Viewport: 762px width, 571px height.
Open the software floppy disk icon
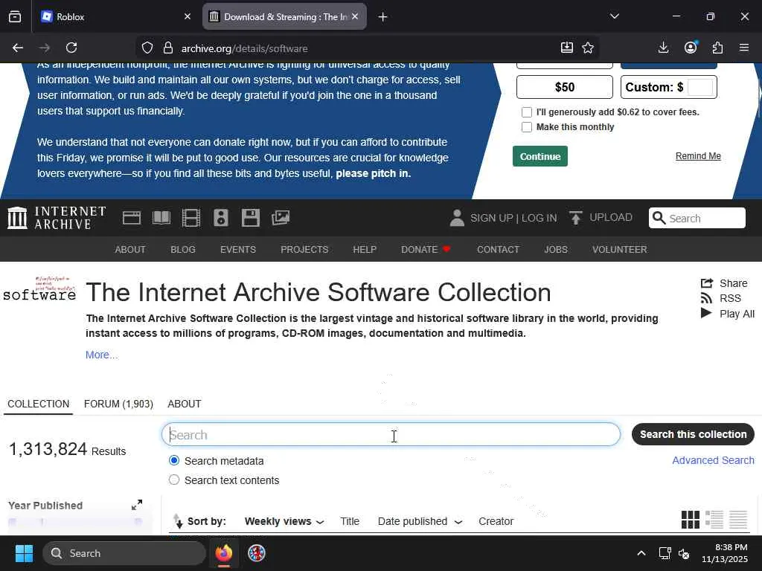click(x=250, y=218)
